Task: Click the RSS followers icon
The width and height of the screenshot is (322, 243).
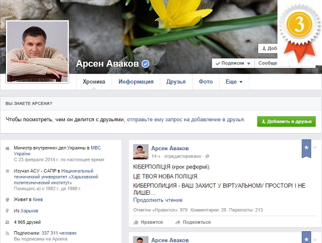Action: point(8,233)
